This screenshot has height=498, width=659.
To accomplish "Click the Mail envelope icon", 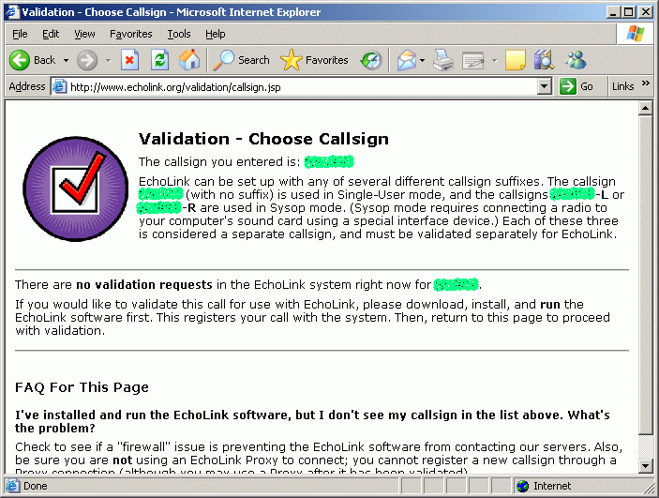I will point(407,60).
